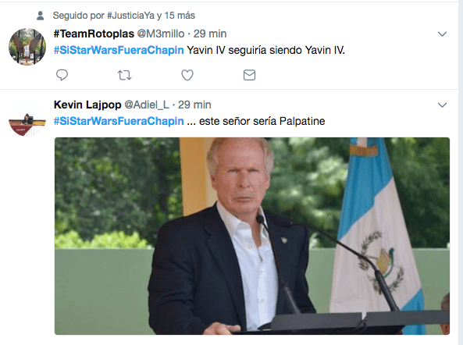Open #TeamRotoplas profile avatar
This screenshot has width=463, height=345.
click(27, 47)
